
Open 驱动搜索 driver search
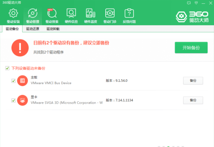click(52, 16)
